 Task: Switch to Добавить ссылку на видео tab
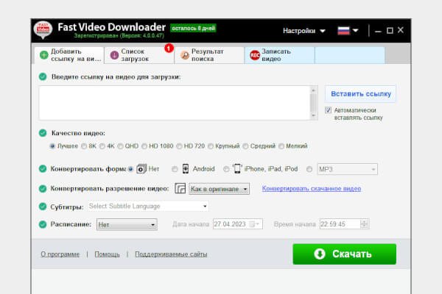pyautogui.click(x=69, y=55)
